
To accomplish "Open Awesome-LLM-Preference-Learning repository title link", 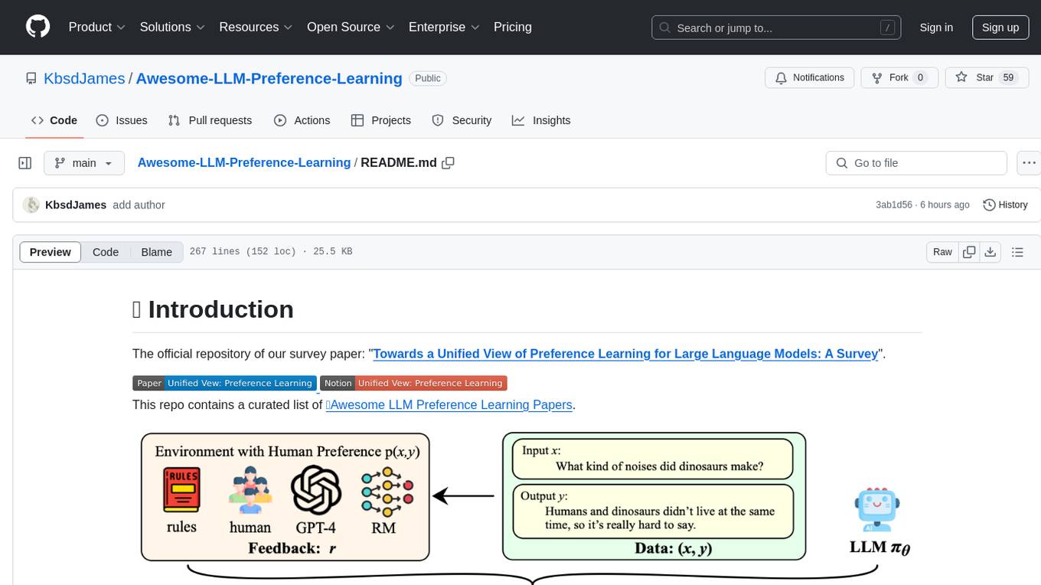I will click(x=269, y=78).
